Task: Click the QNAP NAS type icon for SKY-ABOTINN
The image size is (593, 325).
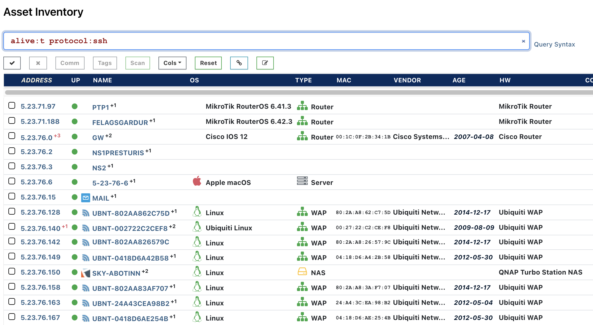Action: pyautogui.click(x=302, y=272)
